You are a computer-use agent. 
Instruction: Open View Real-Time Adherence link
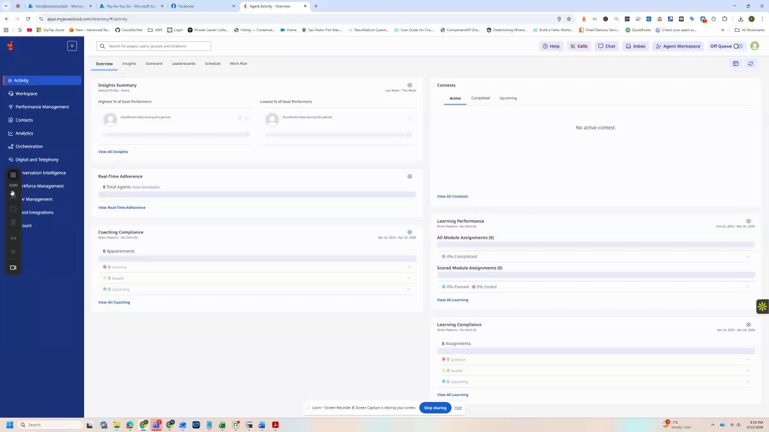click(122, 208)
